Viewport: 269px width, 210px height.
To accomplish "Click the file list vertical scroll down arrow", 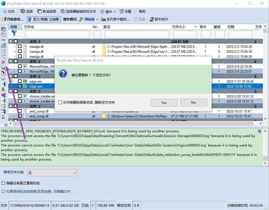I will [265, 119].
